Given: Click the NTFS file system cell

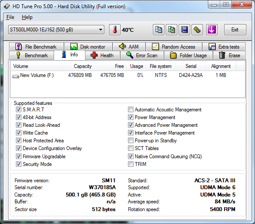Looking at the screenshot, I should 161,75.
